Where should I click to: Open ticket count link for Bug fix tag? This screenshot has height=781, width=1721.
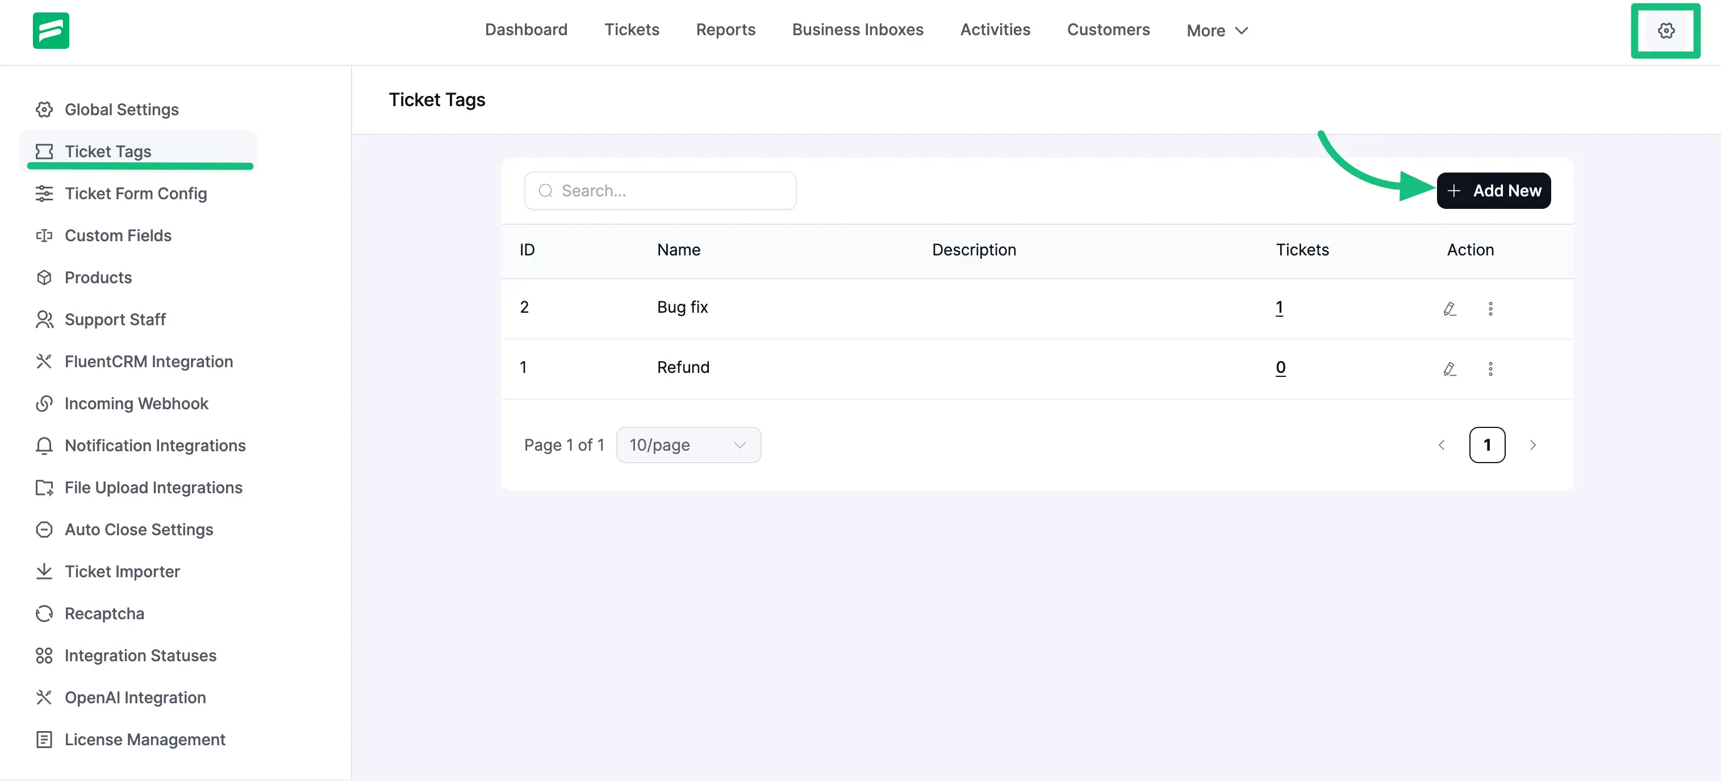[x=1279, y=308]
